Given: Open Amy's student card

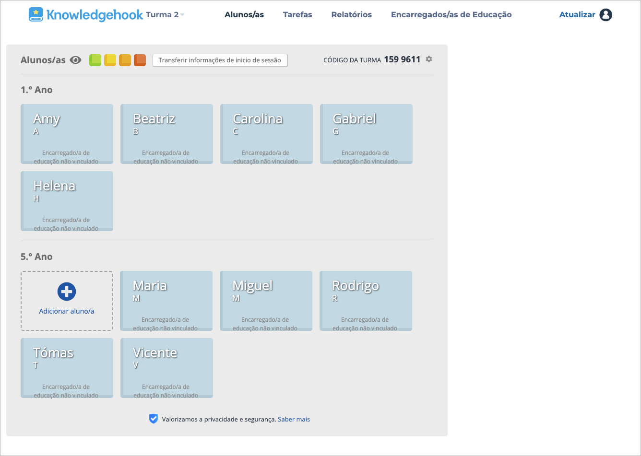Looking at the screenshot, I should (67, 134).
